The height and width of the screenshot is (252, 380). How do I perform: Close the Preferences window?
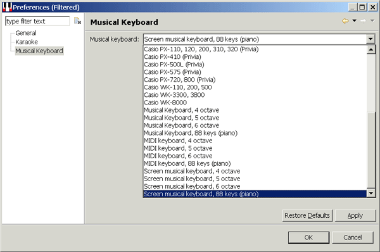click(372, 7)
